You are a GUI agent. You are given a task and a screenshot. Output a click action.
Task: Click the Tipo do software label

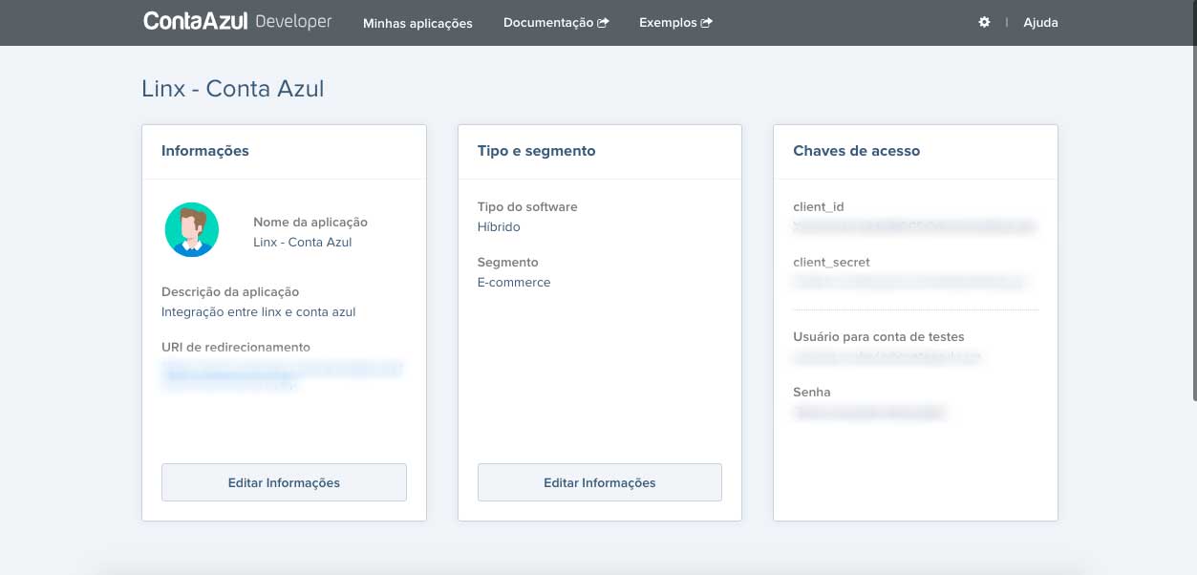click(527, 207)
